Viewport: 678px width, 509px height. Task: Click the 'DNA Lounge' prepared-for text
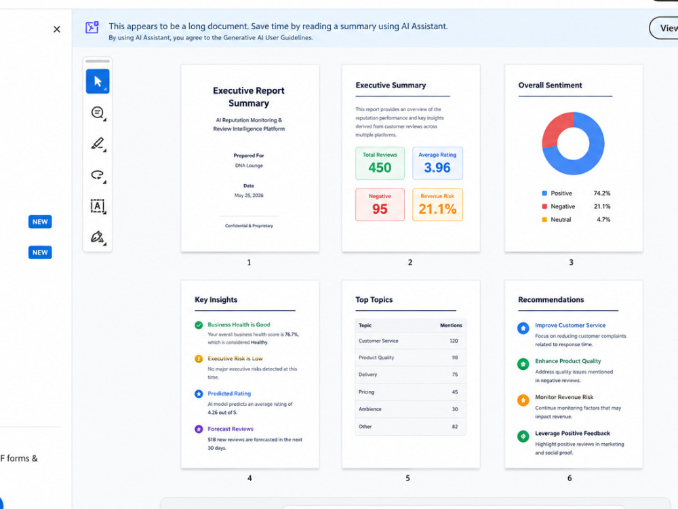(249, 166)
